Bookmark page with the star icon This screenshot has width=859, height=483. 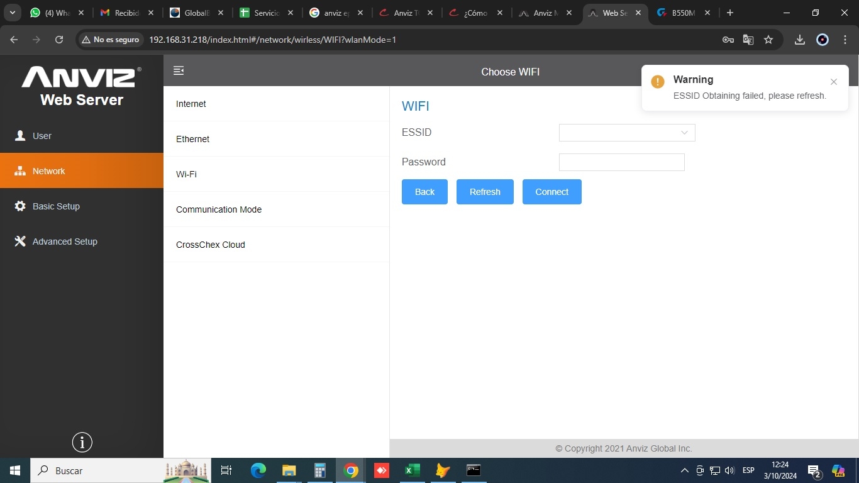click(x=768, y=40)
